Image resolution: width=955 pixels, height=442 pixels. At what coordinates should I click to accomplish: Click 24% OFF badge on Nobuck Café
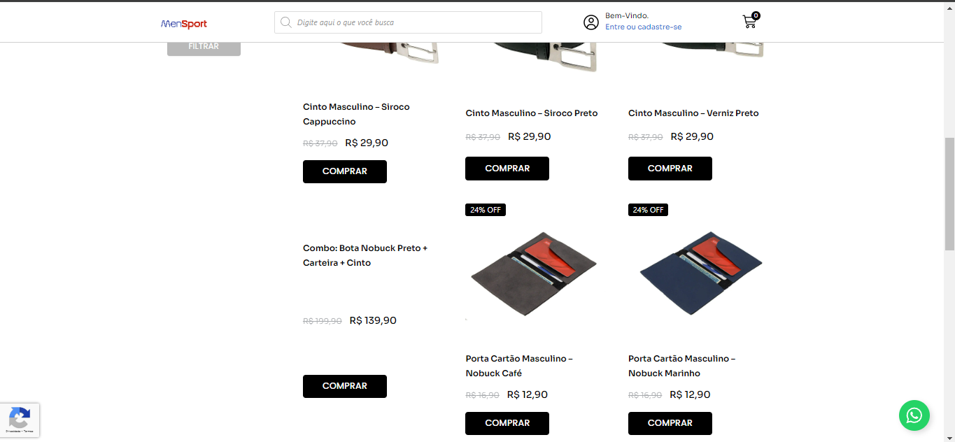[486, 210]
